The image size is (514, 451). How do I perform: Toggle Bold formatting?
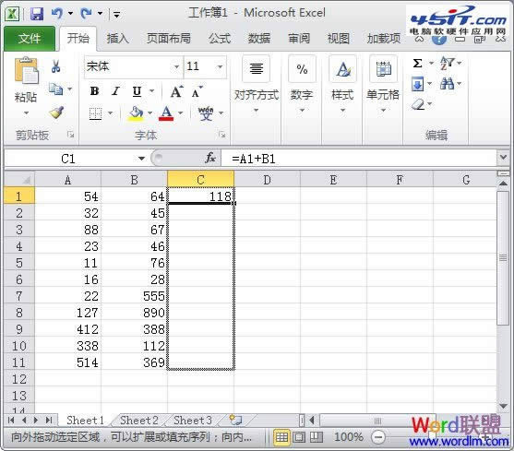[94, 91]
